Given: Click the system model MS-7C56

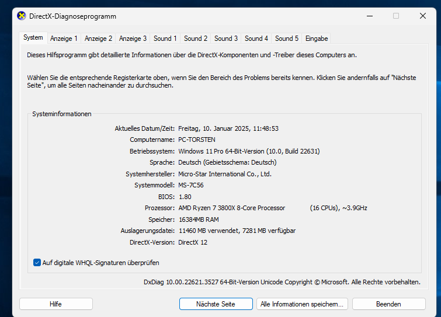Looking at the screenshot, I should tap(191, 185).
